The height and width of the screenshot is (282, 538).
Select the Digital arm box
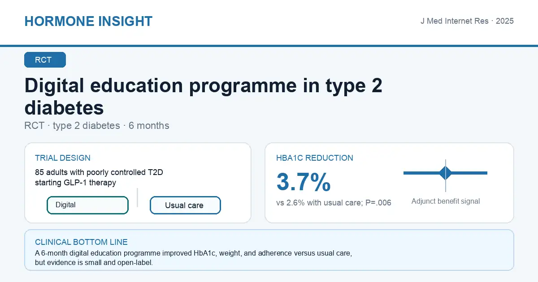88,205
